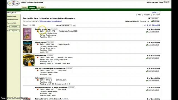This screenshot has height=100, width=178.
Task: Open the How do I help link
Action: pyautogui.click(x=155, y=12)
